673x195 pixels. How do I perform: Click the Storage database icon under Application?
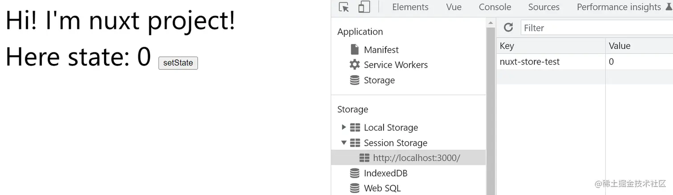click(355, 80)
